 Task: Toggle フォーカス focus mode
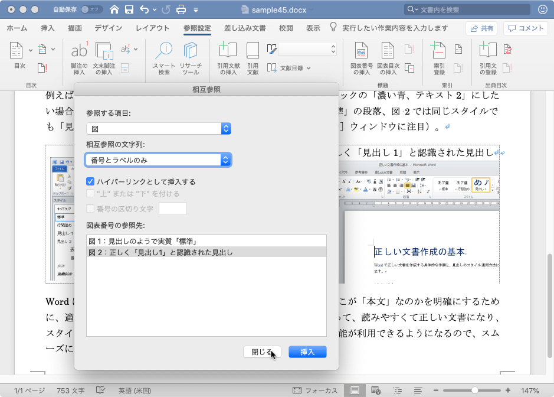[x=315, y=391]
